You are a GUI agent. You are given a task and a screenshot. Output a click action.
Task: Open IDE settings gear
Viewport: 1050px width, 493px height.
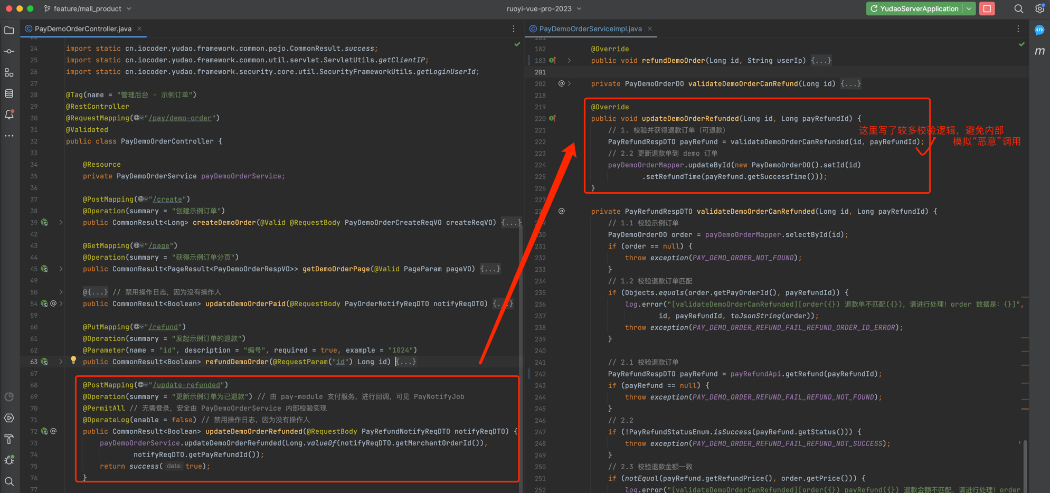click(x=1039, y=8)
